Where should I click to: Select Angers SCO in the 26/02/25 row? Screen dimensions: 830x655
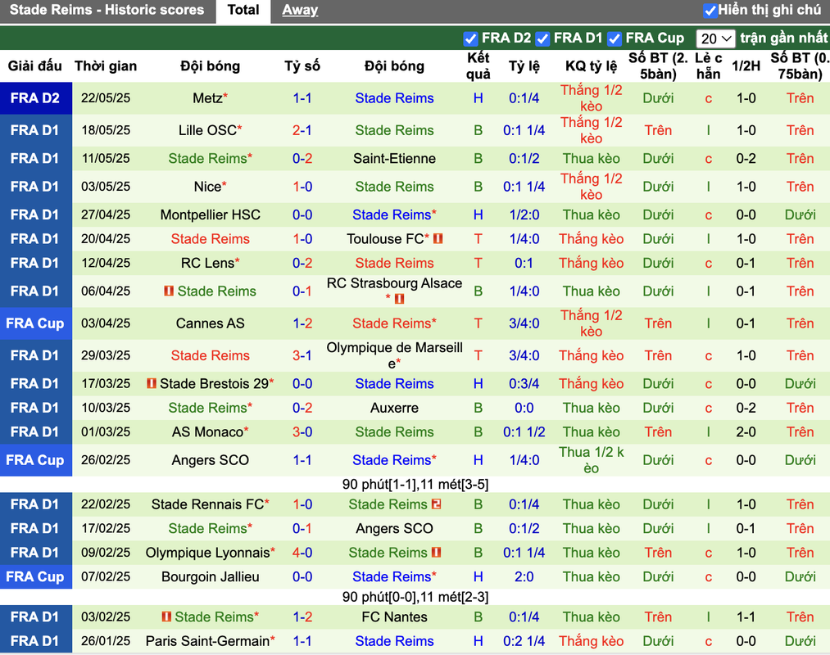tap(210, 460)
